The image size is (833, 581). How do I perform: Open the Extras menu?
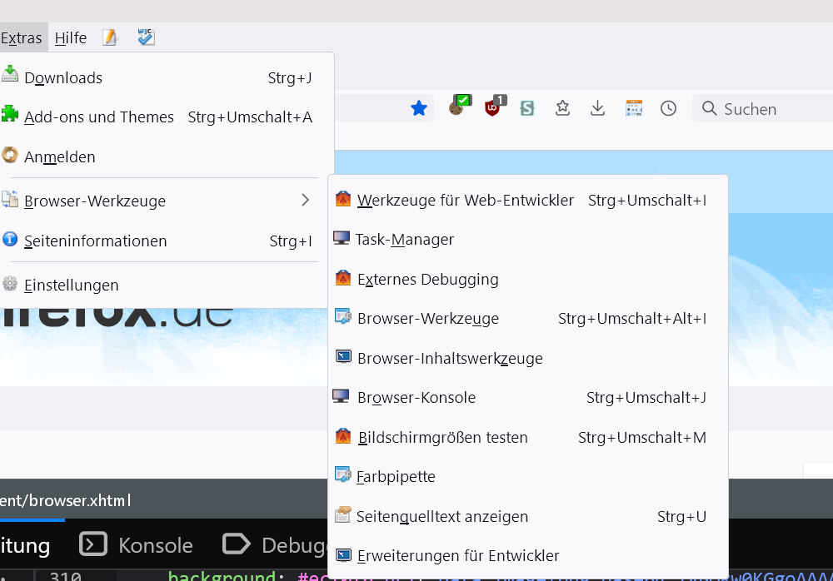tap(22, 37)
